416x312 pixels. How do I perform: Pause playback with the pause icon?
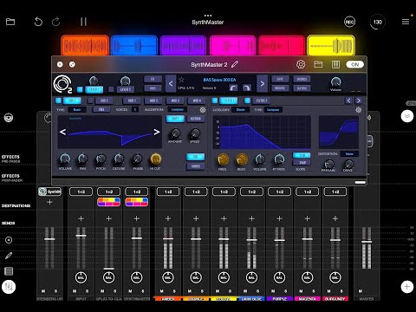point(83,22)
